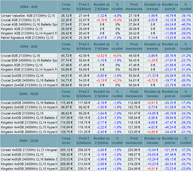Click '107,06 €' current price cell

pyautogui.click(x=66, y=118)
